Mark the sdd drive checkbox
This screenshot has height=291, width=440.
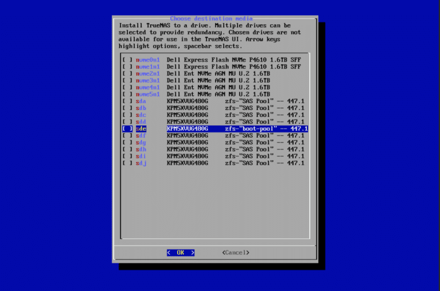coord(127,122)
